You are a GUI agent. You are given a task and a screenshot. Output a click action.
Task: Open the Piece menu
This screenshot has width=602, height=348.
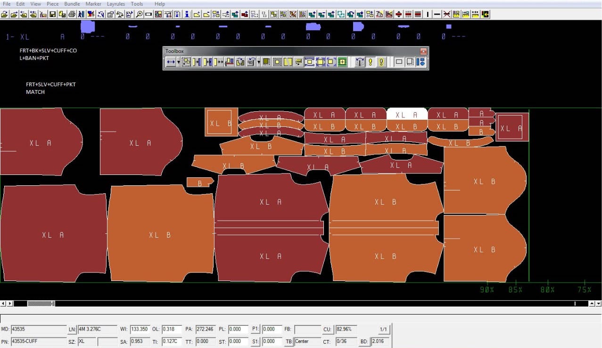pyautogui.click(x=52, y=4)
